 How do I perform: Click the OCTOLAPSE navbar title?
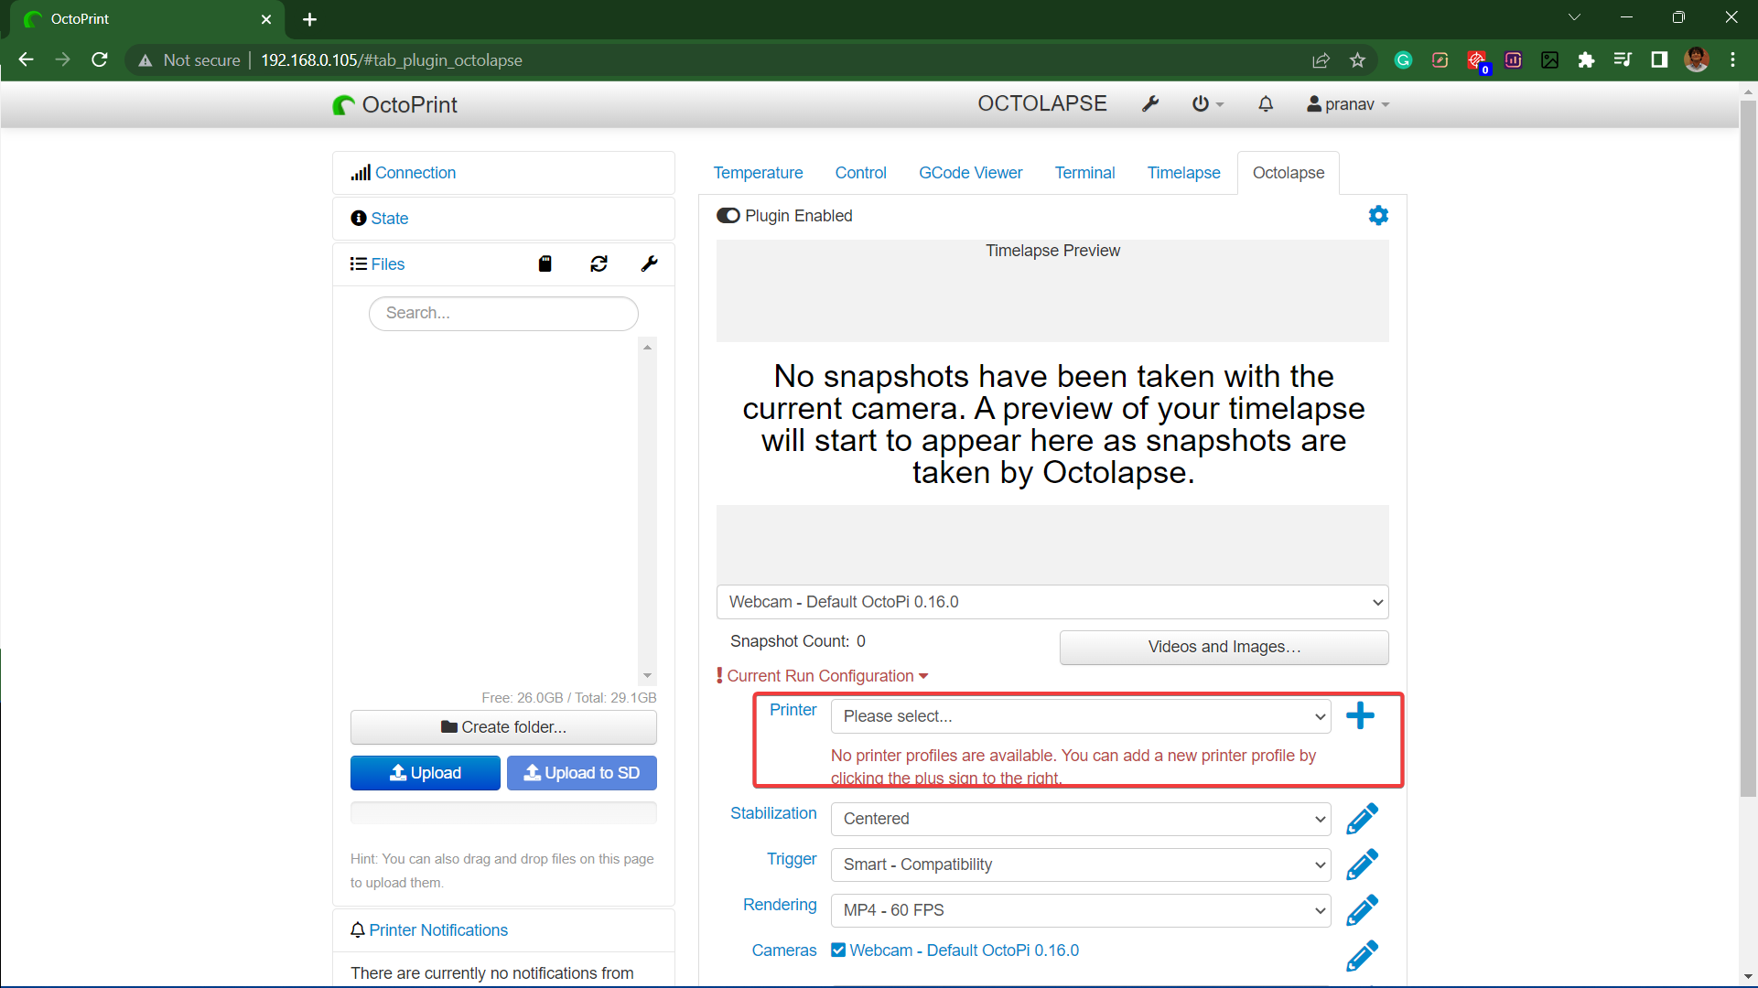1042,103
